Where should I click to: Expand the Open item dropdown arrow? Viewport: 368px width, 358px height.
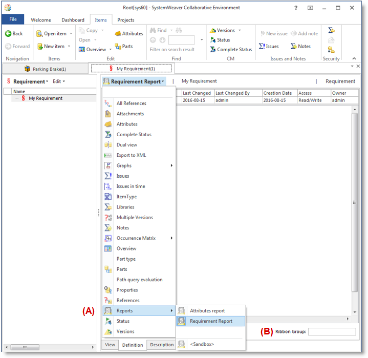point(71,34)
